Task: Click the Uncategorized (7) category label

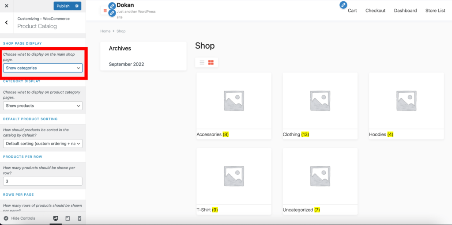Action: [301, 210]
